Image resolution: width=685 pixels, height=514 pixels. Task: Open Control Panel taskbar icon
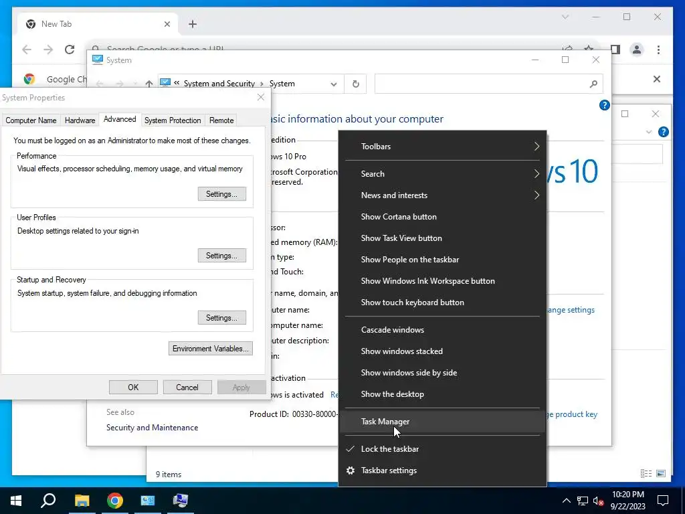[148, 500]
